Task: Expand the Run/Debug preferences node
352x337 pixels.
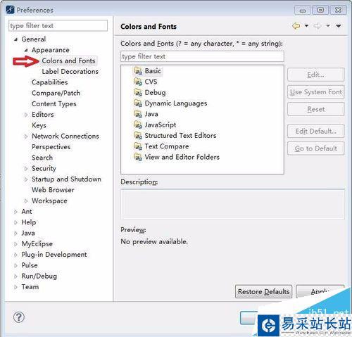Action: click(x=15, y=276)
